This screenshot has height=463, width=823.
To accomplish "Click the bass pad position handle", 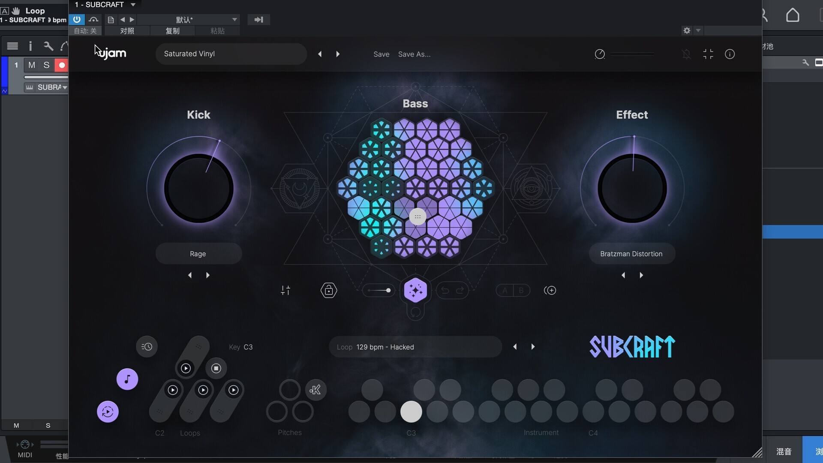I will tap(418, 216).
